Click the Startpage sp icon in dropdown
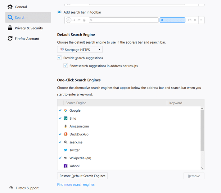This screenshot has height=193, width=221. [62, 49]
